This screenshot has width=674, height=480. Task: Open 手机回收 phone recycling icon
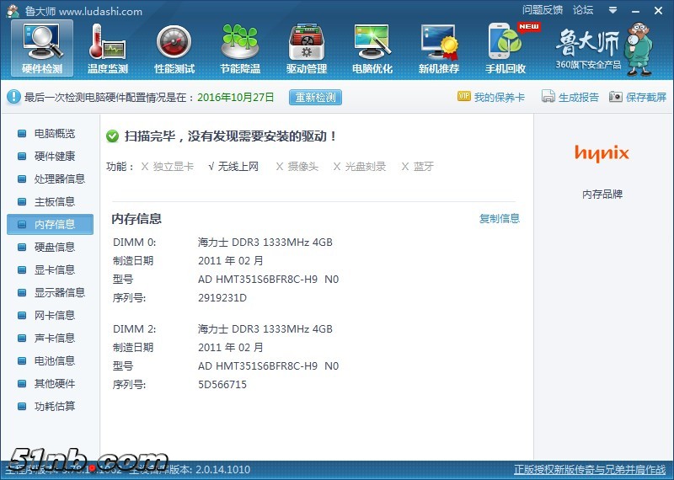505,47
